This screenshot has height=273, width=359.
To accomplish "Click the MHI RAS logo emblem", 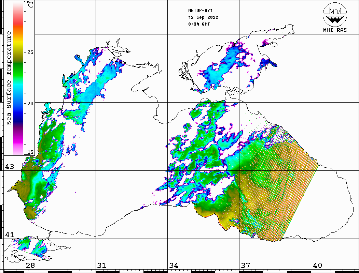I will (335, 14).
